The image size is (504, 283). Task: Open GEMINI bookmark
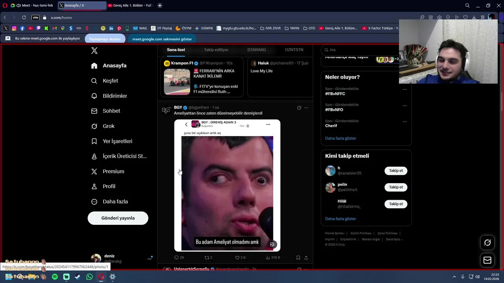204,28
